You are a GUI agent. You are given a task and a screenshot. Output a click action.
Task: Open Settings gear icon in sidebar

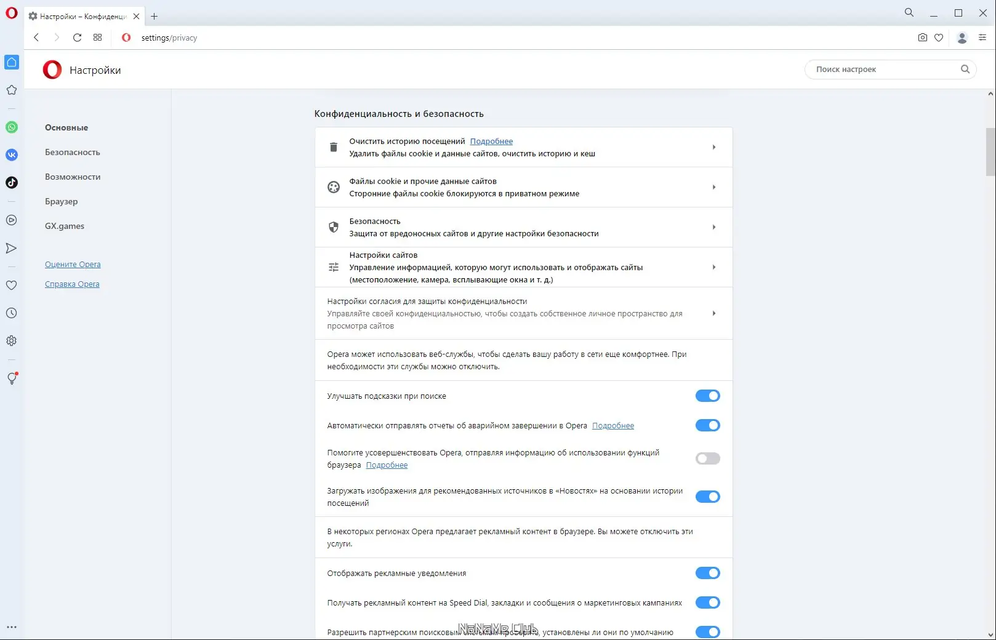coord(12,341)
